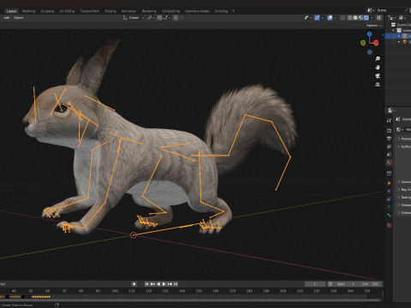Open the Output properties tab
This screenshot has width=411, height=308.
click(389, 139)
